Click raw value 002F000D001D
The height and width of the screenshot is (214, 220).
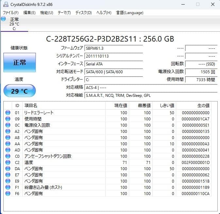[x=195, y=163]
